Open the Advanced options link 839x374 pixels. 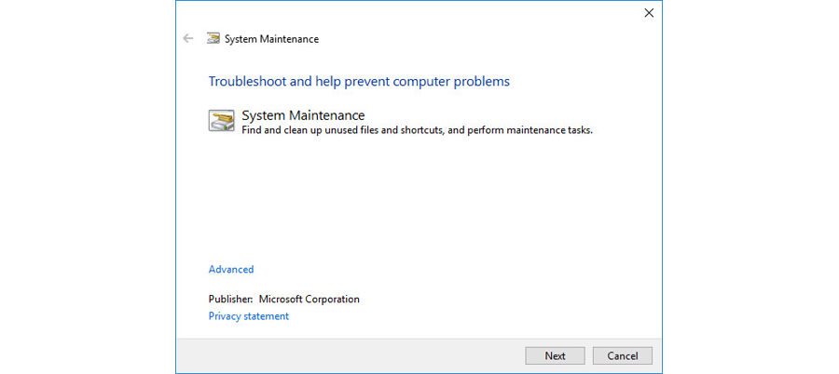(231, 269)
